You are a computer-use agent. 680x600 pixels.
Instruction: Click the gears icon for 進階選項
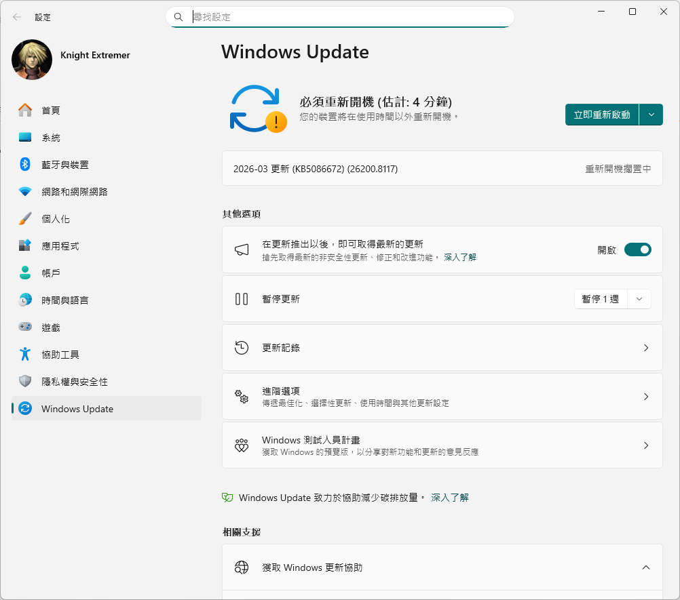[x=242, y=397]
